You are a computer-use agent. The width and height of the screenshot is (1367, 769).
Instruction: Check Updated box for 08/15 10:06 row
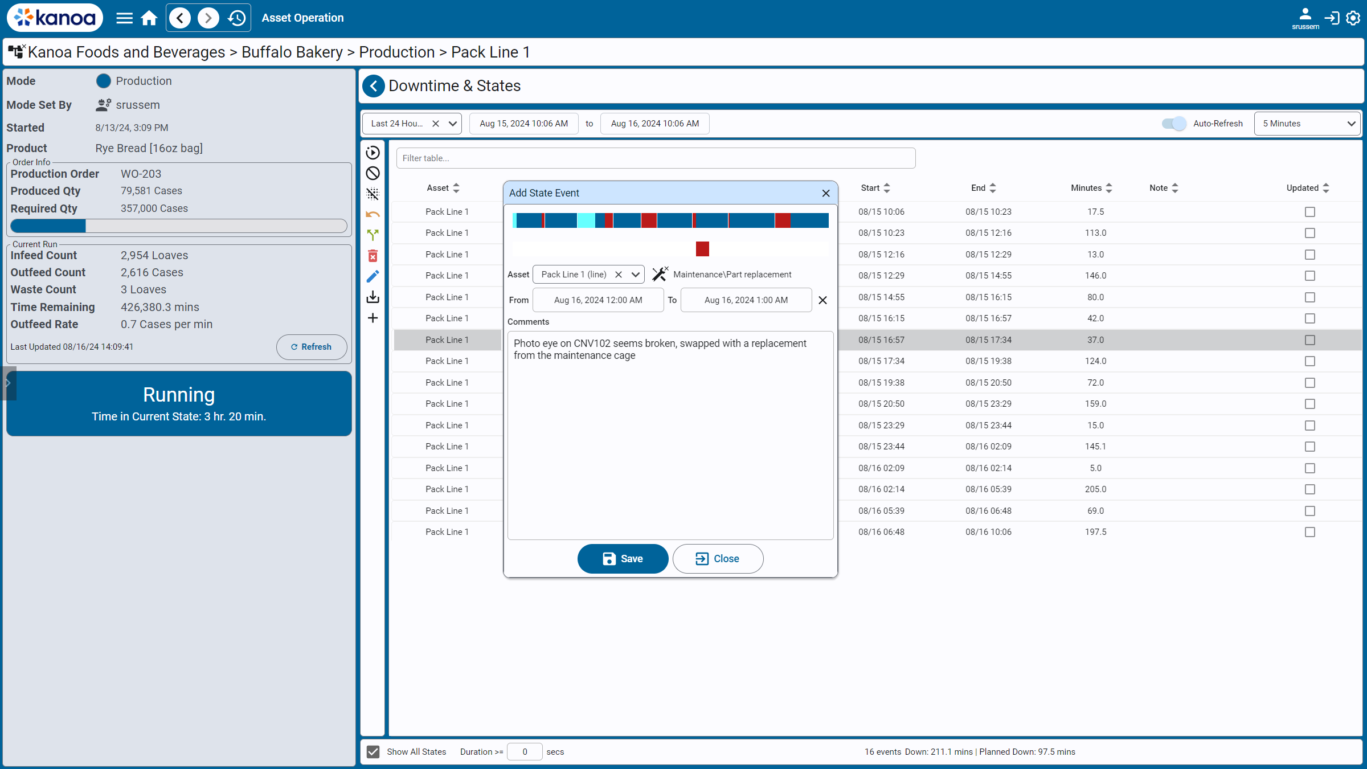(1309, 212)
